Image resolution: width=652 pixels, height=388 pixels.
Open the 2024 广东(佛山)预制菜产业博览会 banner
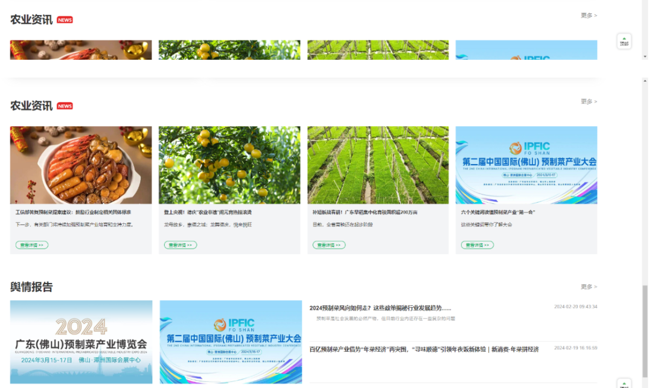[81, 342]
